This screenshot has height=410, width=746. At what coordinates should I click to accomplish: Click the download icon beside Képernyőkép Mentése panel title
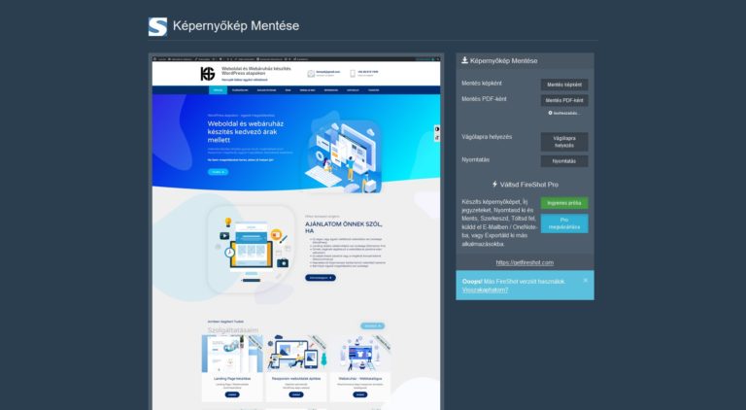coord(464,60)
